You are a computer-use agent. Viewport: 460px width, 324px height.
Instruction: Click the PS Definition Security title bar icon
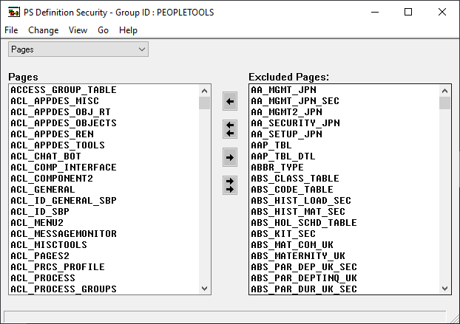14,13
